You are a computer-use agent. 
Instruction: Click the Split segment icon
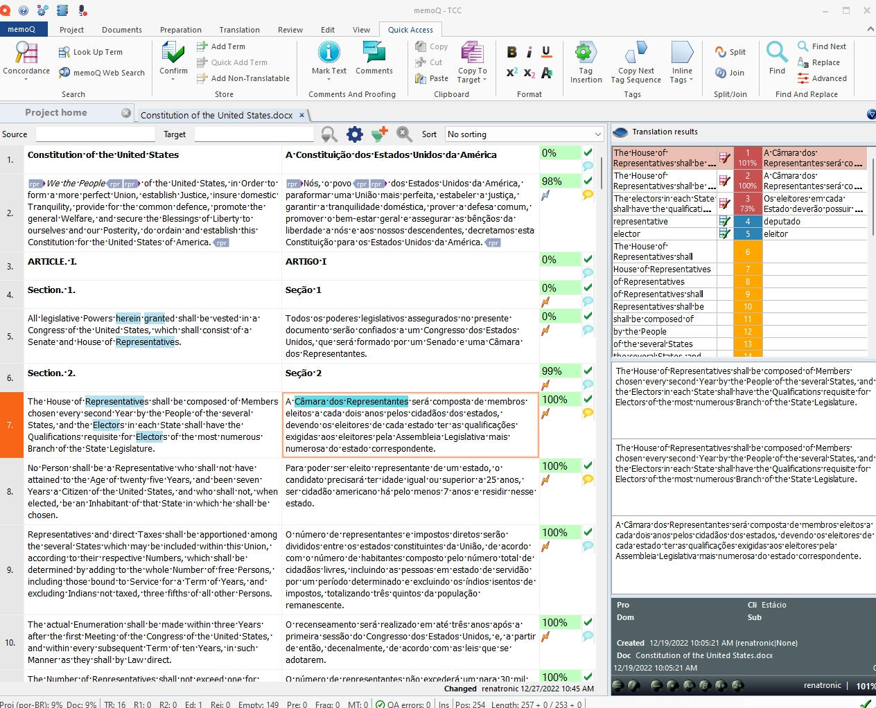click(730, 52)
